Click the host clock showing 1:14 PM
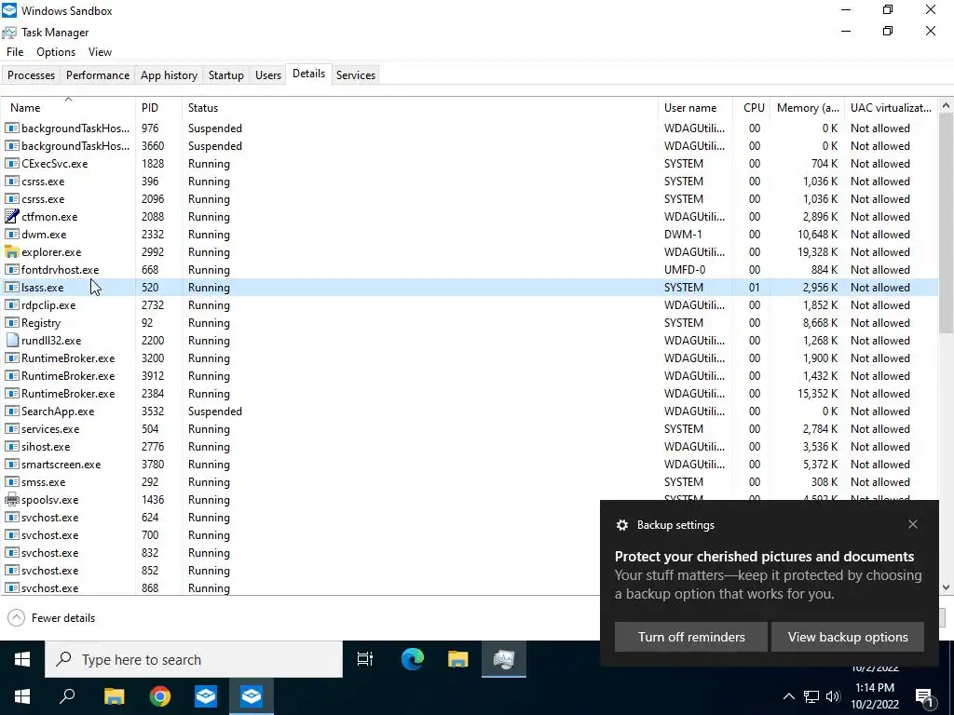This screenshot has height=715, width=954. click(x=874, y=688)
